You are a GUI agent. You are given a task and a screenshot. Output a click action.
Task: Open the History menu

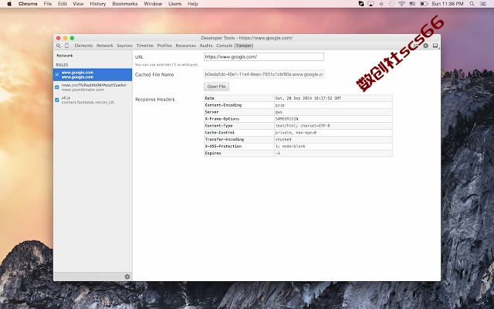(x=98, y=4)
